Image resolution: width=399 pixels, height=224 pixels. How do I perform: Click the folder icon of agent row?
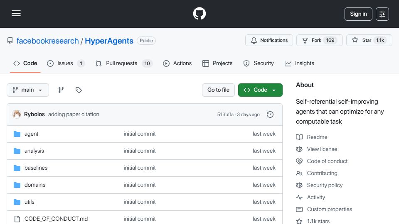tap(17, 134)
